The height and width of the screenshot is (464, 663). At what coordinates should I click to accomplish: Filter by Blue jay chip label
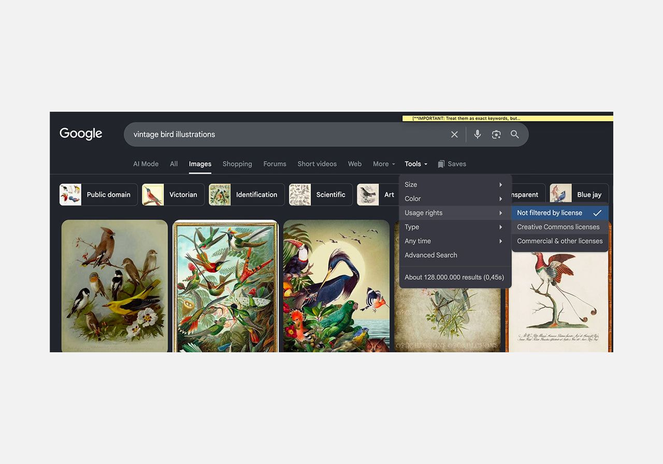[589, 195]
